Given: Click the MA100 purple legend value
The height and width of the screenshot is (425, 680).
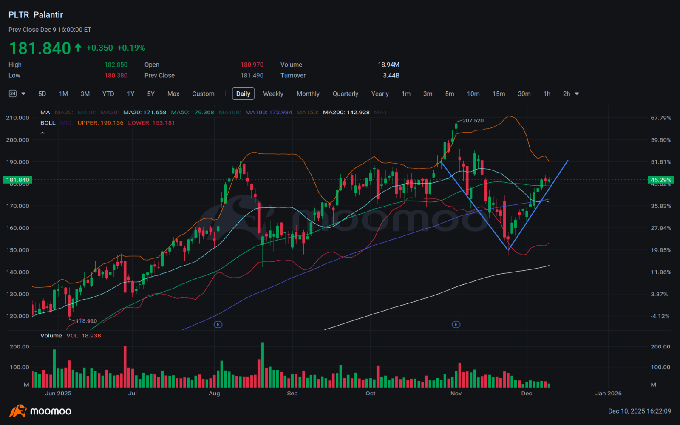Looking at the screenshot, I should click(269, 112).
